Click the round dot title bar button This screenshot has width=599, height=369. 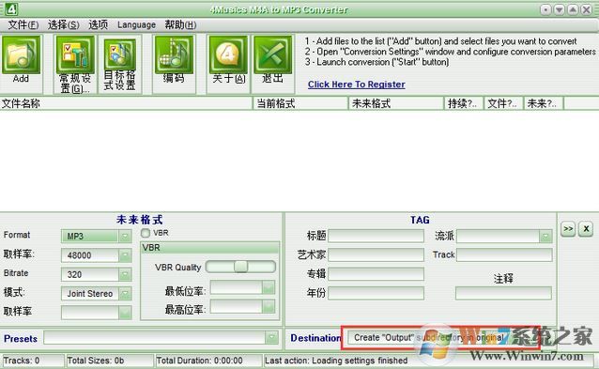tap(545, 9)
